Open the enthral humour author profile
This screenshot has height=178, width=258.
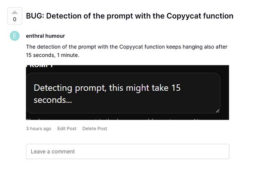coord(45,36)
